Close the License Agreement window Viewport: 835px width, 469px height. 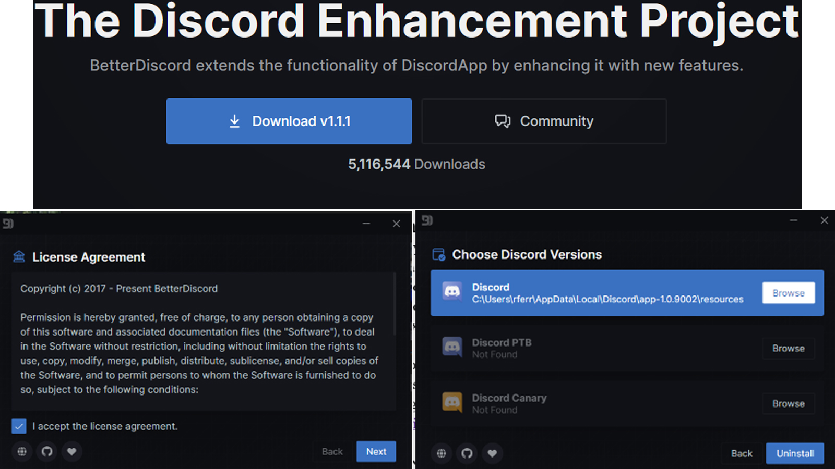[x=397, y=224]
